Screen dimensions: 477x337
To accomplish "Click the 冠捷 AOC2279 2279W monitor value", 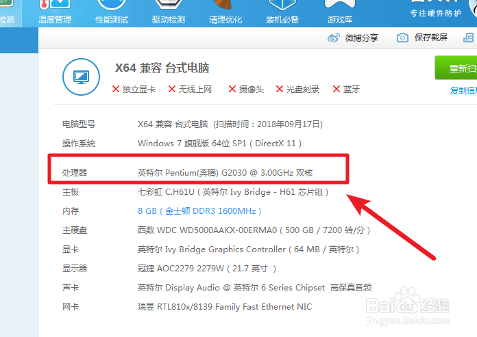I will click(x=207, y=269).
